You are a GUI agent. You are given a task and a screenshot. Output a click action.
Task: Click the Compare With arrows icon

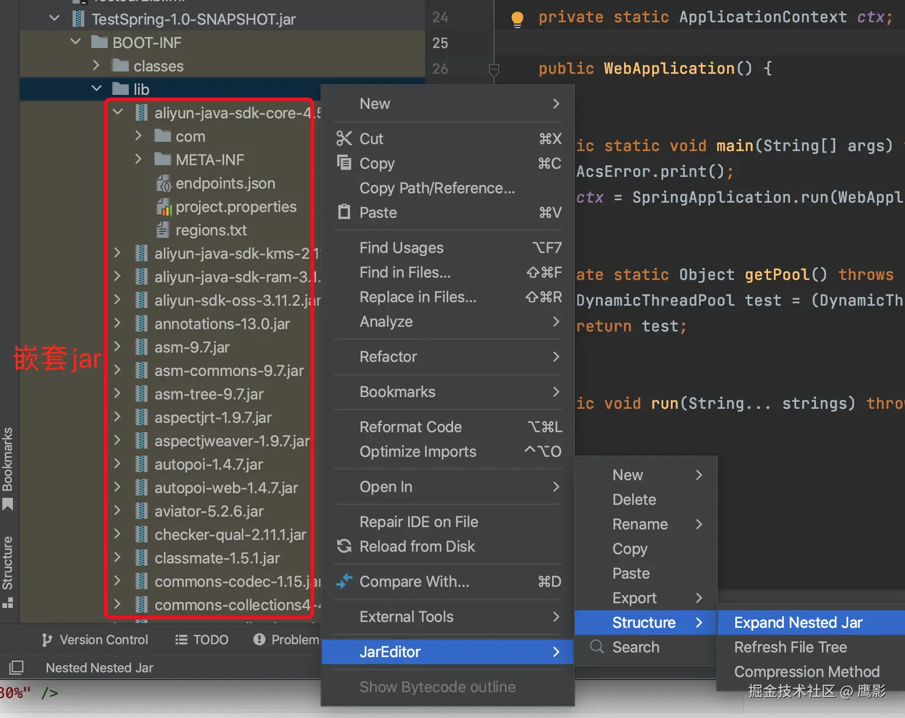(x=344, y=581)
